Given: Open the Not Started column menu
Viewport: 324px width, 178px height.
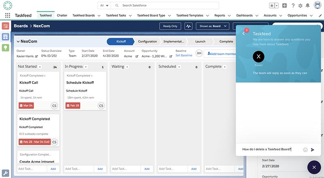Looking at the screenshot, I should (x=40, y=67).
